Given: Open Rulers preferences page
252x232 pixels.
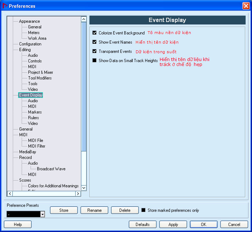Looking at the screenshot, I should pos(33,118).
